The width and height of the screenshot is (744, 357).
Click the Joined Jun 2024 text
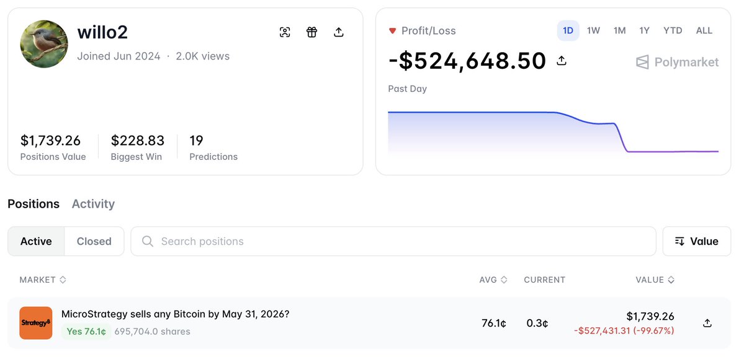coord(119,56)
